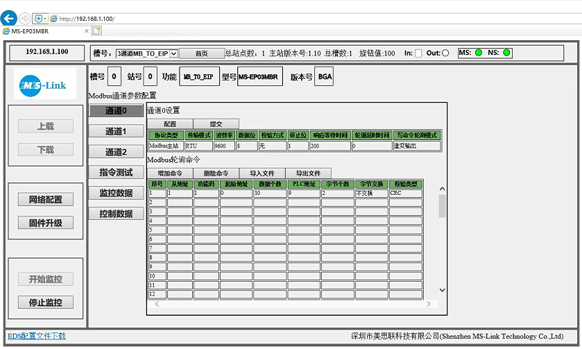Close the MS-EP03MBR browser tab
This screenshot has height=349, width=582.
tap(87, 31)
